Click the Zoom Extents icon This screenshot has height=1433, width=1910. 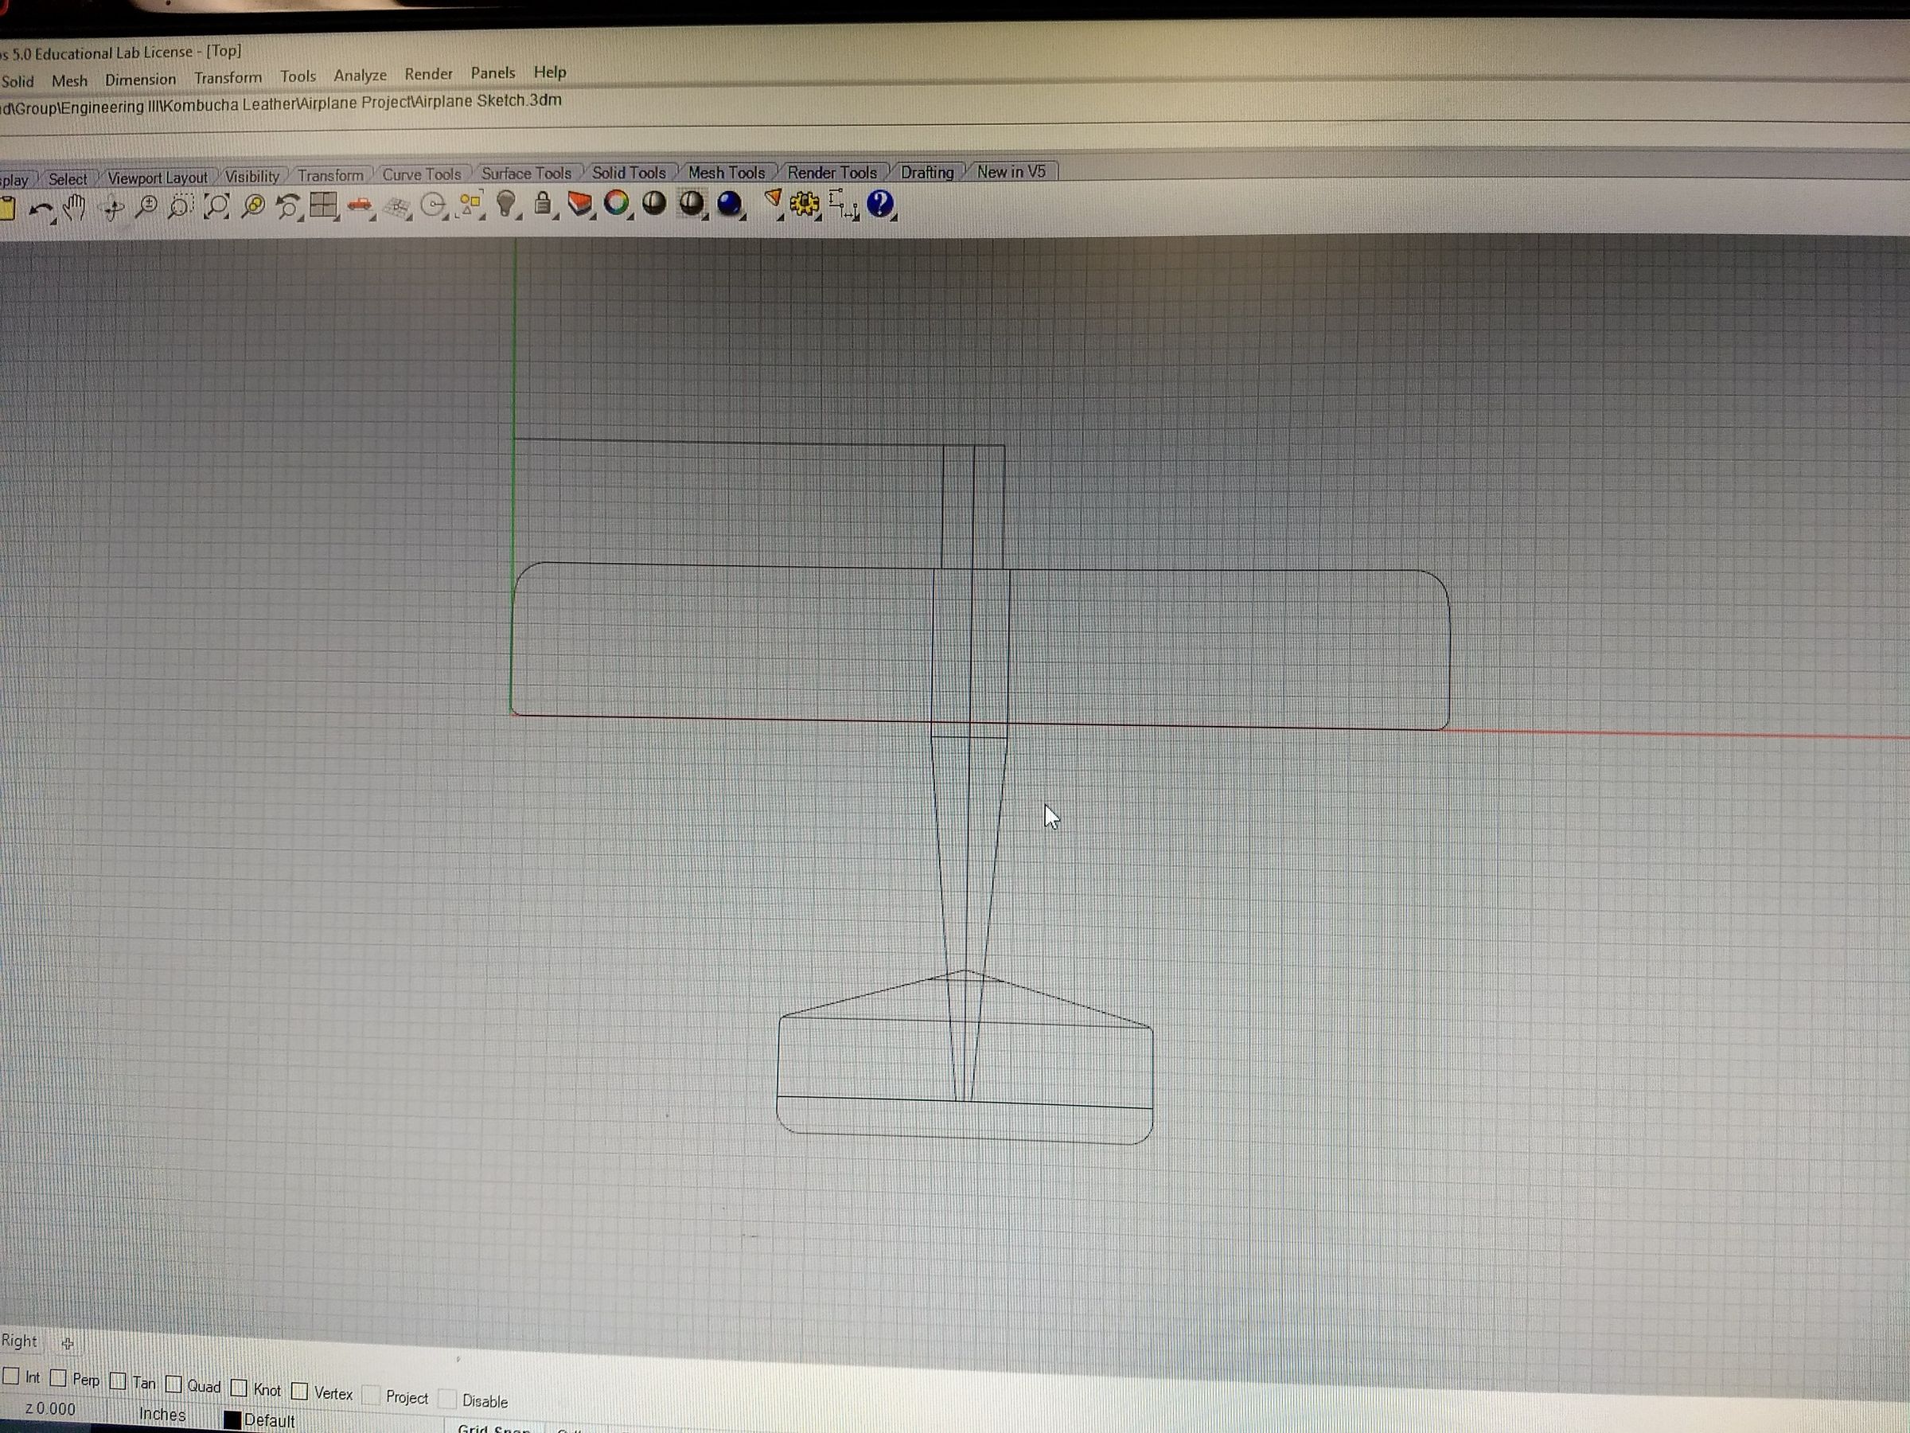[216, 205]
